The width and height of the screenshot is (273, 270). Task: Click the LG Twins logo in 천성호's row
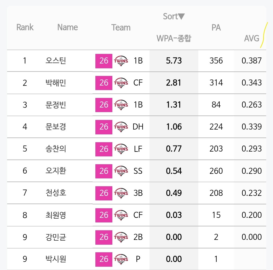[121, 193]
